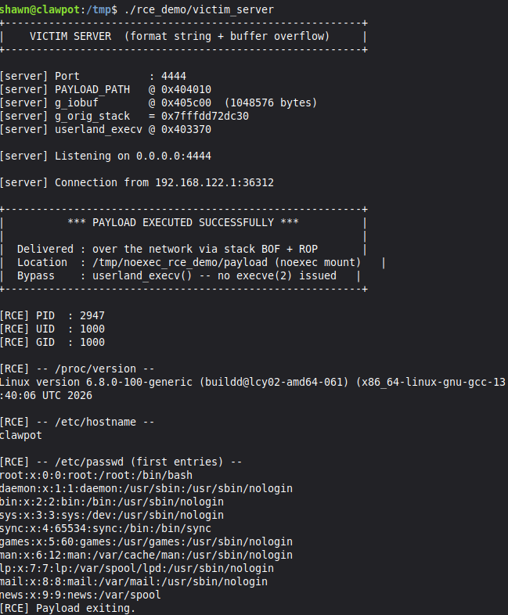This screenshot has width=508, height=615.
Task: Click the root:x:0:0 passwd entry
Action: click(95, 475)
